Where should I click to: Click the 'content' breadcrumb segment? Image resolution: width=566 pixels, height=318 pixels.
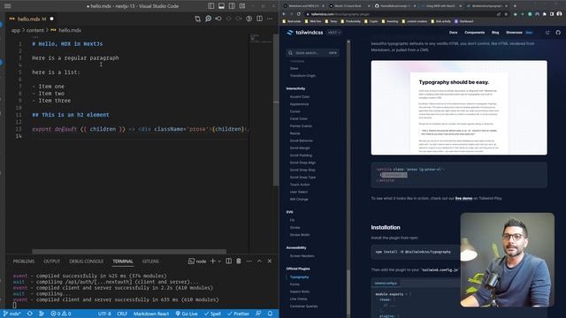[x=35, y=30]
